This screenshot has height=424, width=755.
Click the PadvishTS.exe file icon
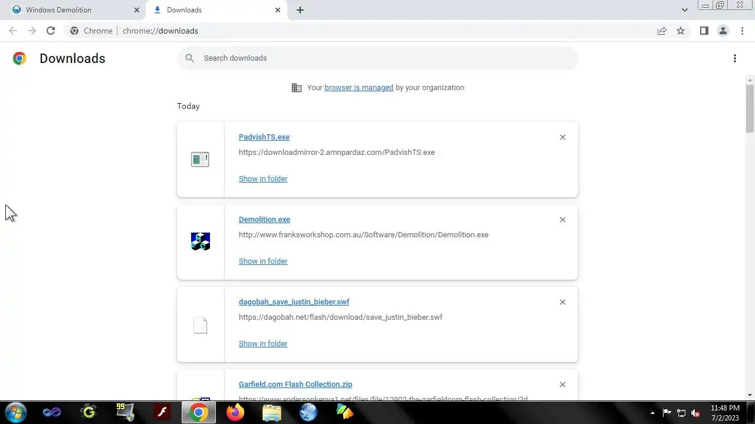(200, 159)
